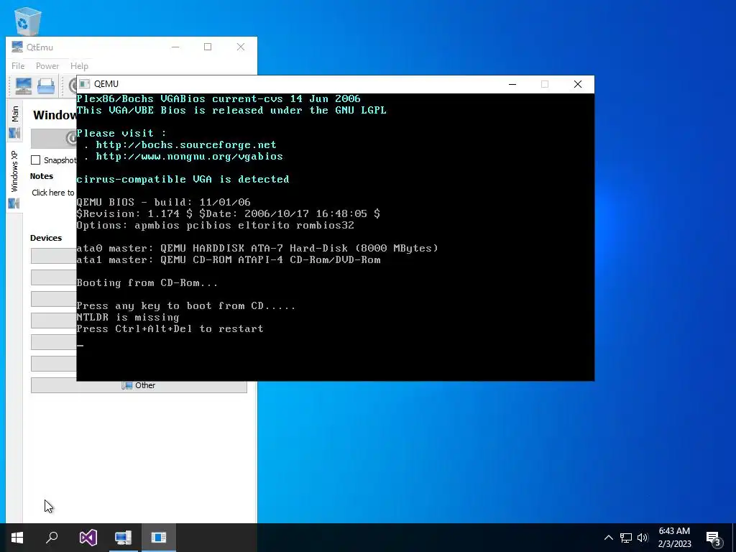Open taskbar Search magnifier
The height and width of the screenshot is (552, 736).
coord(52,538)
